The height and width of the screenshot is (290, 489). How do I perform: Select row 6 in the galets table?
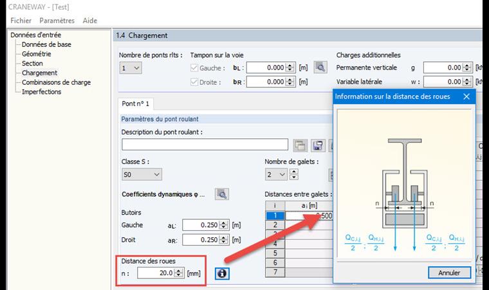(275, 262)
